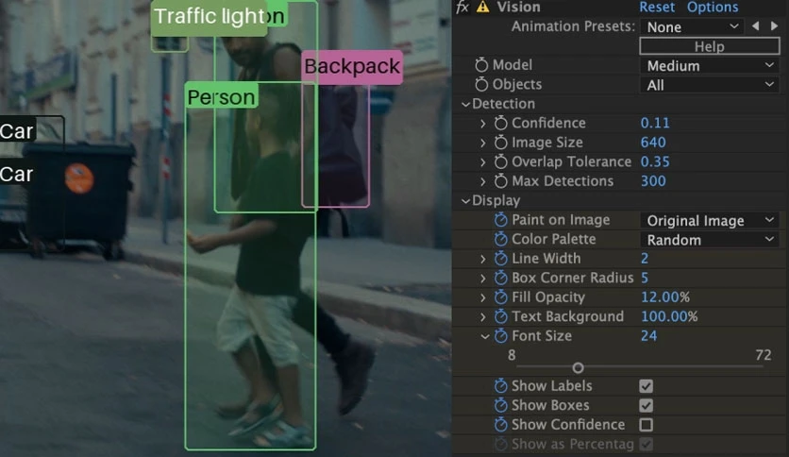Click the Box Corner Radius value 5

pos(644,278)
